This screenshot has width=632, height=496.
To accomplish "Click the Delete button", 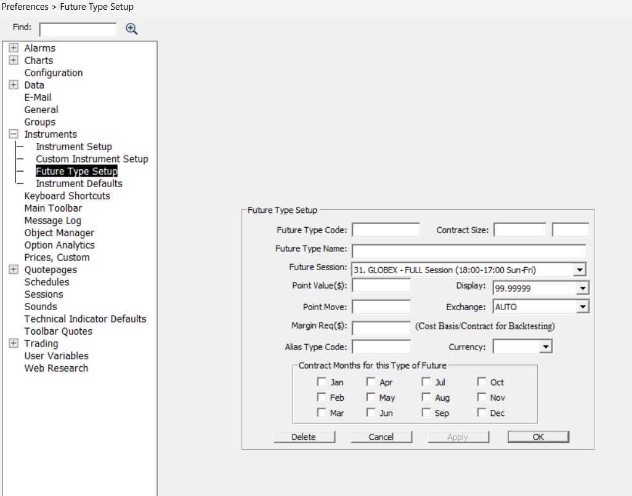I will 304,437.
